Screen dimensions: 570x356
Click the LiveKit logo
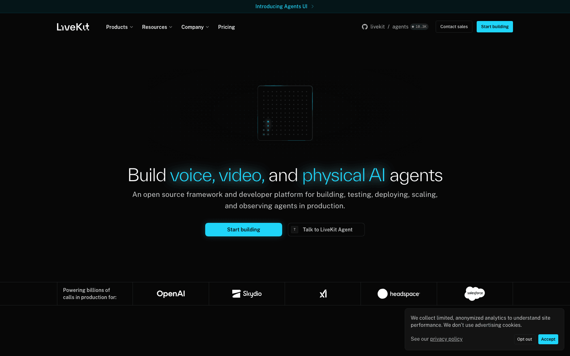[x=73, y=27]
